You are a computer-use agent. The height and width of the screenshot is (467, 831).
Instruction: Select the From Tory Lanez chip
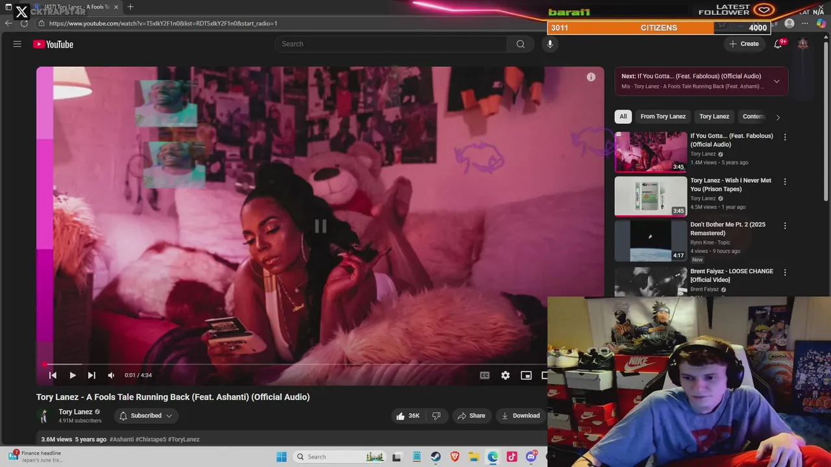[663, 117]
